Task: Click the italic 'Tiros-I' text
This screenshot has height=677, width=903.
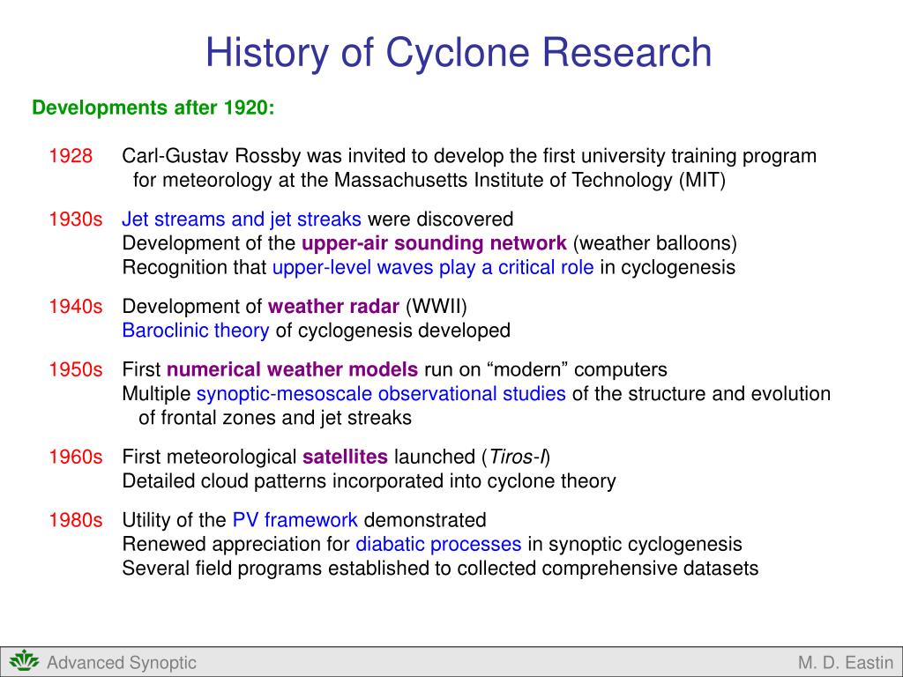Action: 517,458
